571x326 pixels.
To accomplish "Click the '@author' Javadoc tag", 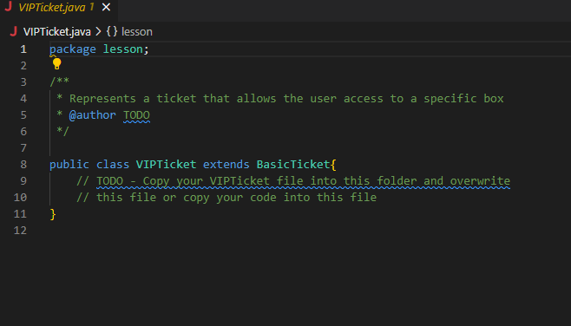I will 93,115.
